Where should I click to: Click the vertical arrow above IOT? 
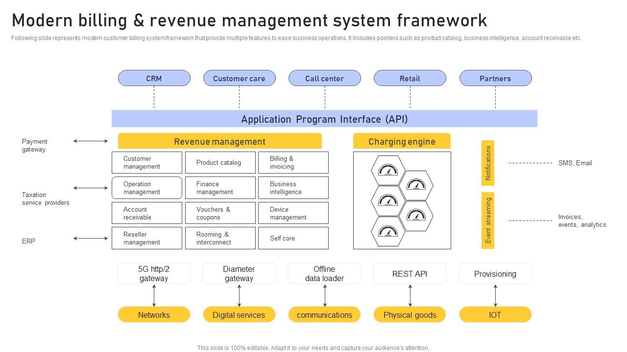pos(495,295)
